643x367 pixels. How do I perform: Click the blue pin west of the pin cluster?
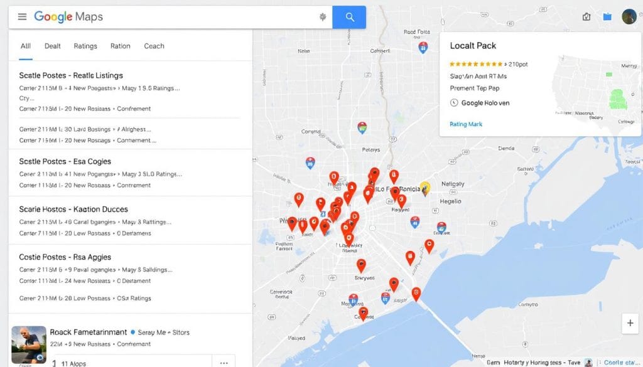click(310, 163)
